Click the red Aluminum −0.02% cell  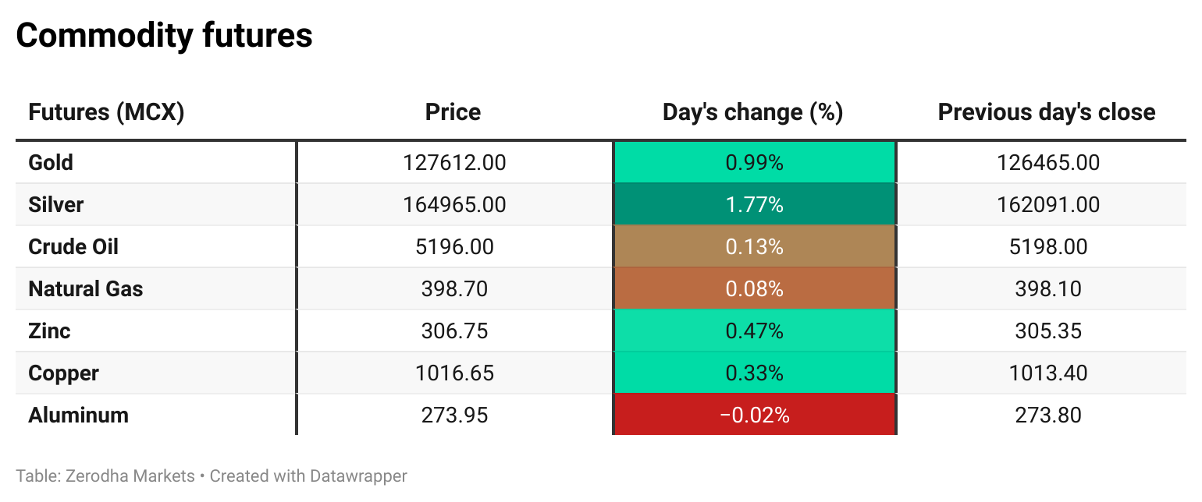(x=754, y=415)
